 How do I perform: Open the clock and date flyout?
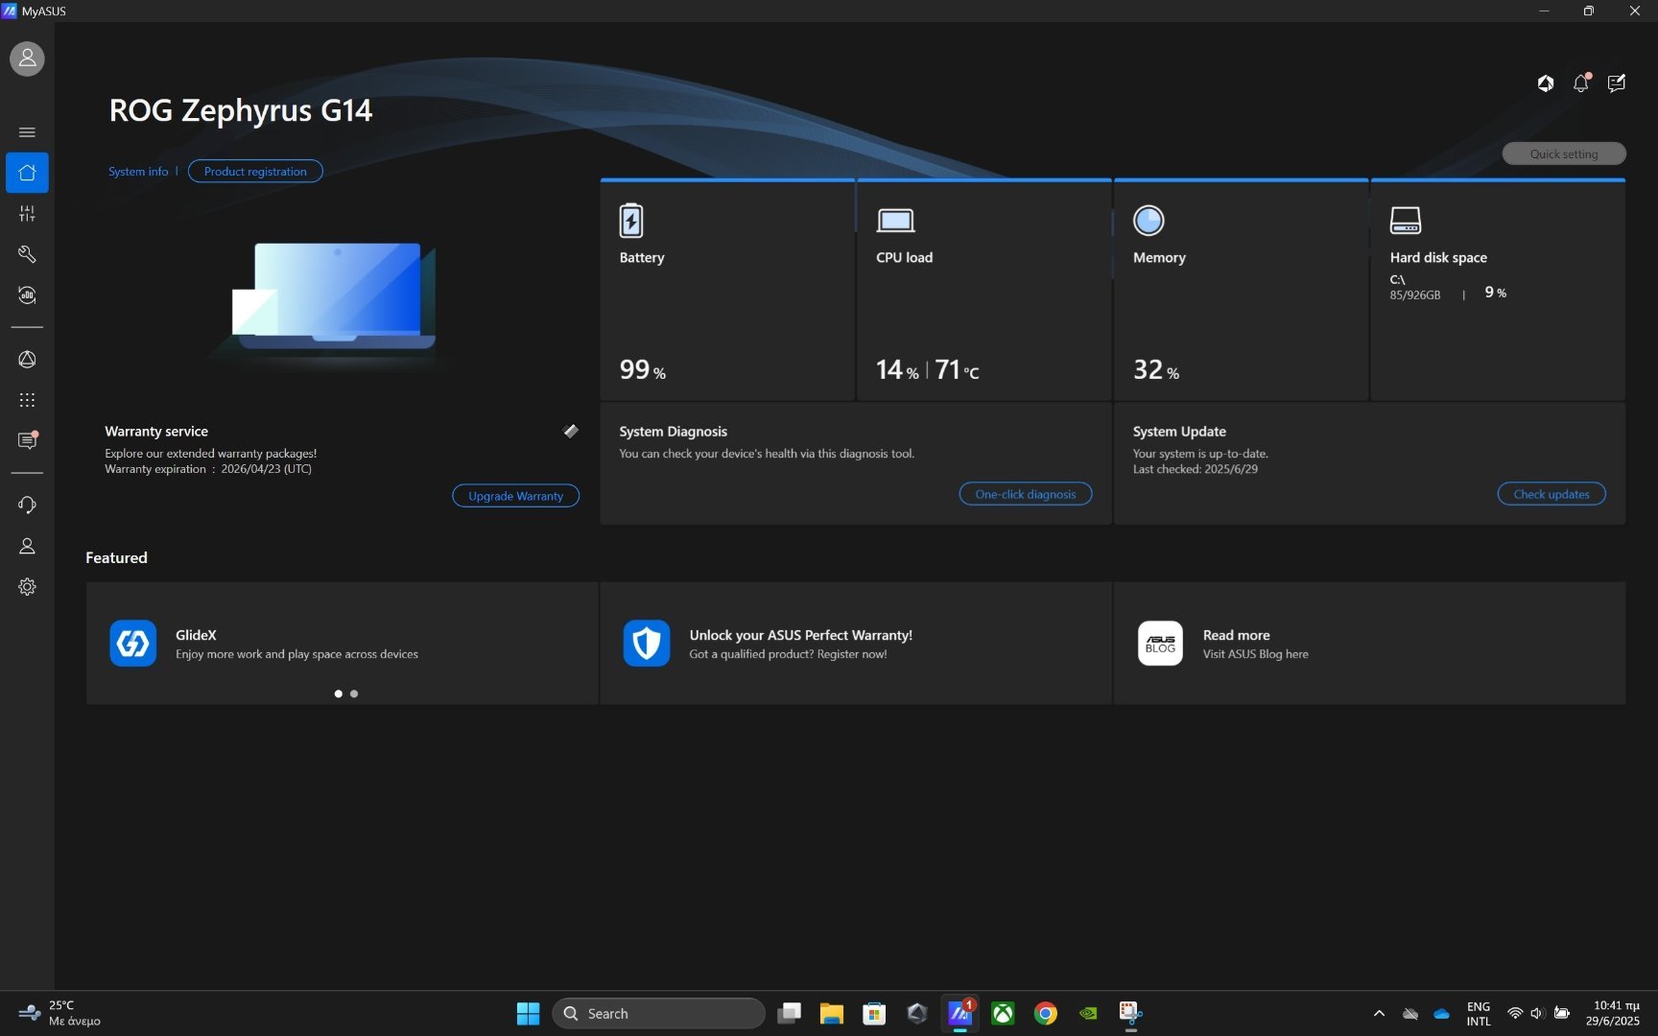(x=1612, y=1013)
